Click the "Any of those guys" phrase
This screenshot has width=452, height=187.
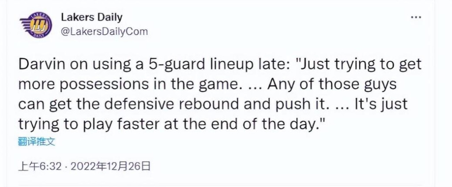(x=333, y=85)
